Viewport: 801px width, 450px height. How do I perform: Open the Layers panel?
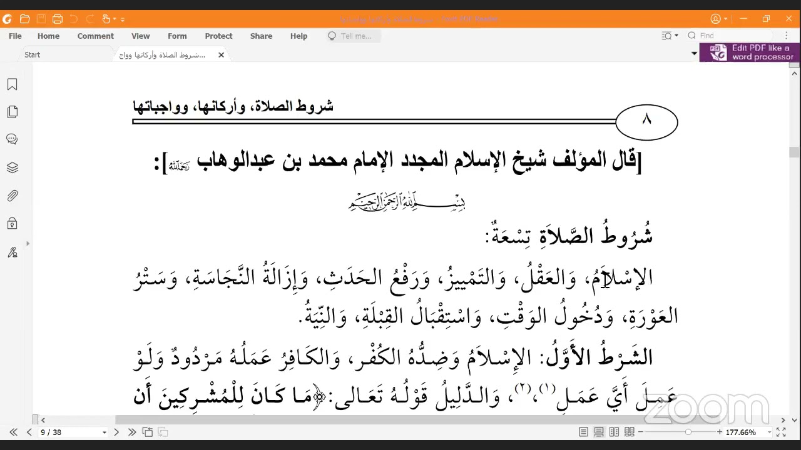tap(12, 167)
